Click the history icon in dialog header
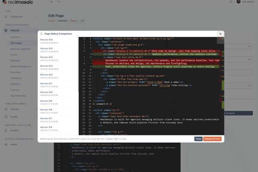Image resolution: width=258 pixels, height=172 pixels. (x=41, y=34)
